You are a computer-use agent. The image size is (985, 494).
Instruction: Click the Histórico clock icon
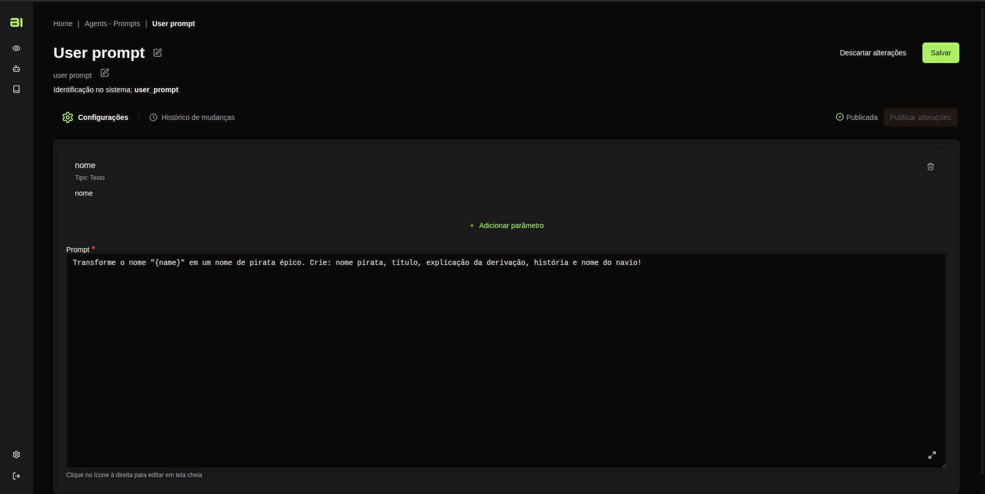pos(153,117)
